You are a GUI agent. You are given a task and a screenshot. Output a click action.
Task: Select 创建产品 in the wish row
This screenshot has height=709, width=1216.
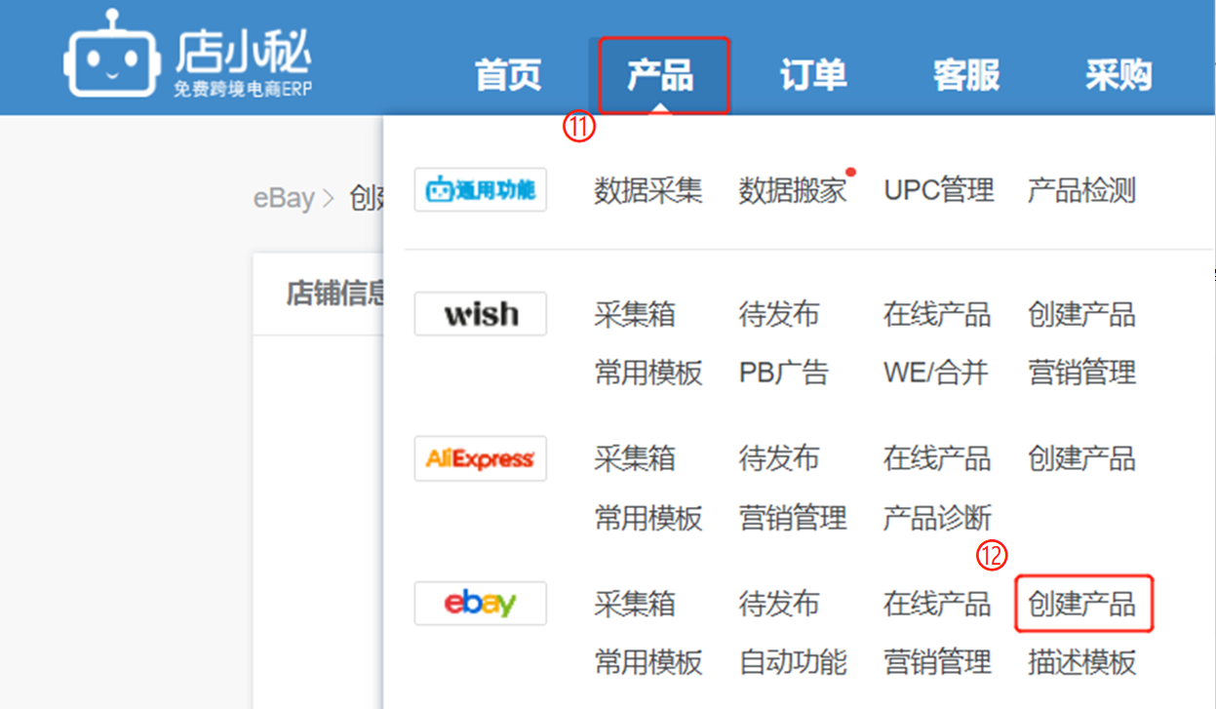coord(1082,315)
